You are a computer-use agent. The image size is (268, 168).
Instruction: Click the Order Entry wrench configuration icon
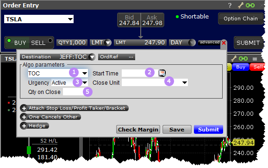coord(241,6)
